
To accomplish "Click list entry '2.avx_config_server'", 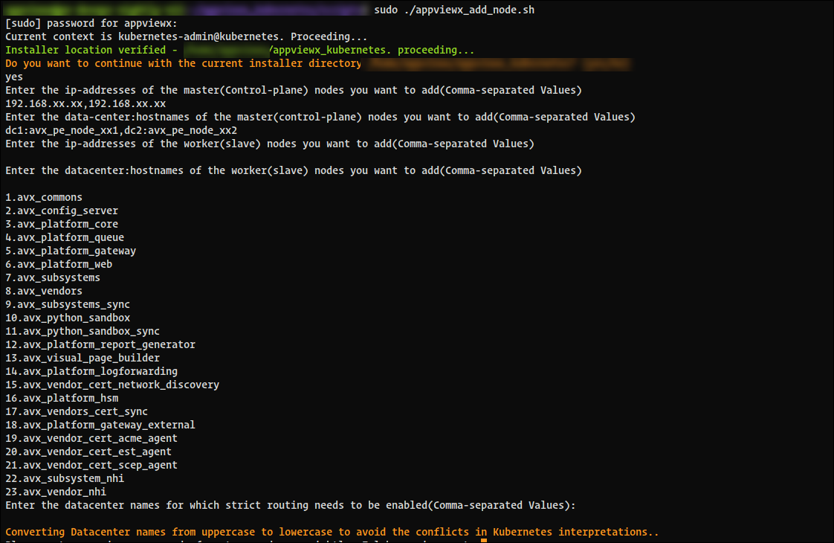I will (62, 211).
